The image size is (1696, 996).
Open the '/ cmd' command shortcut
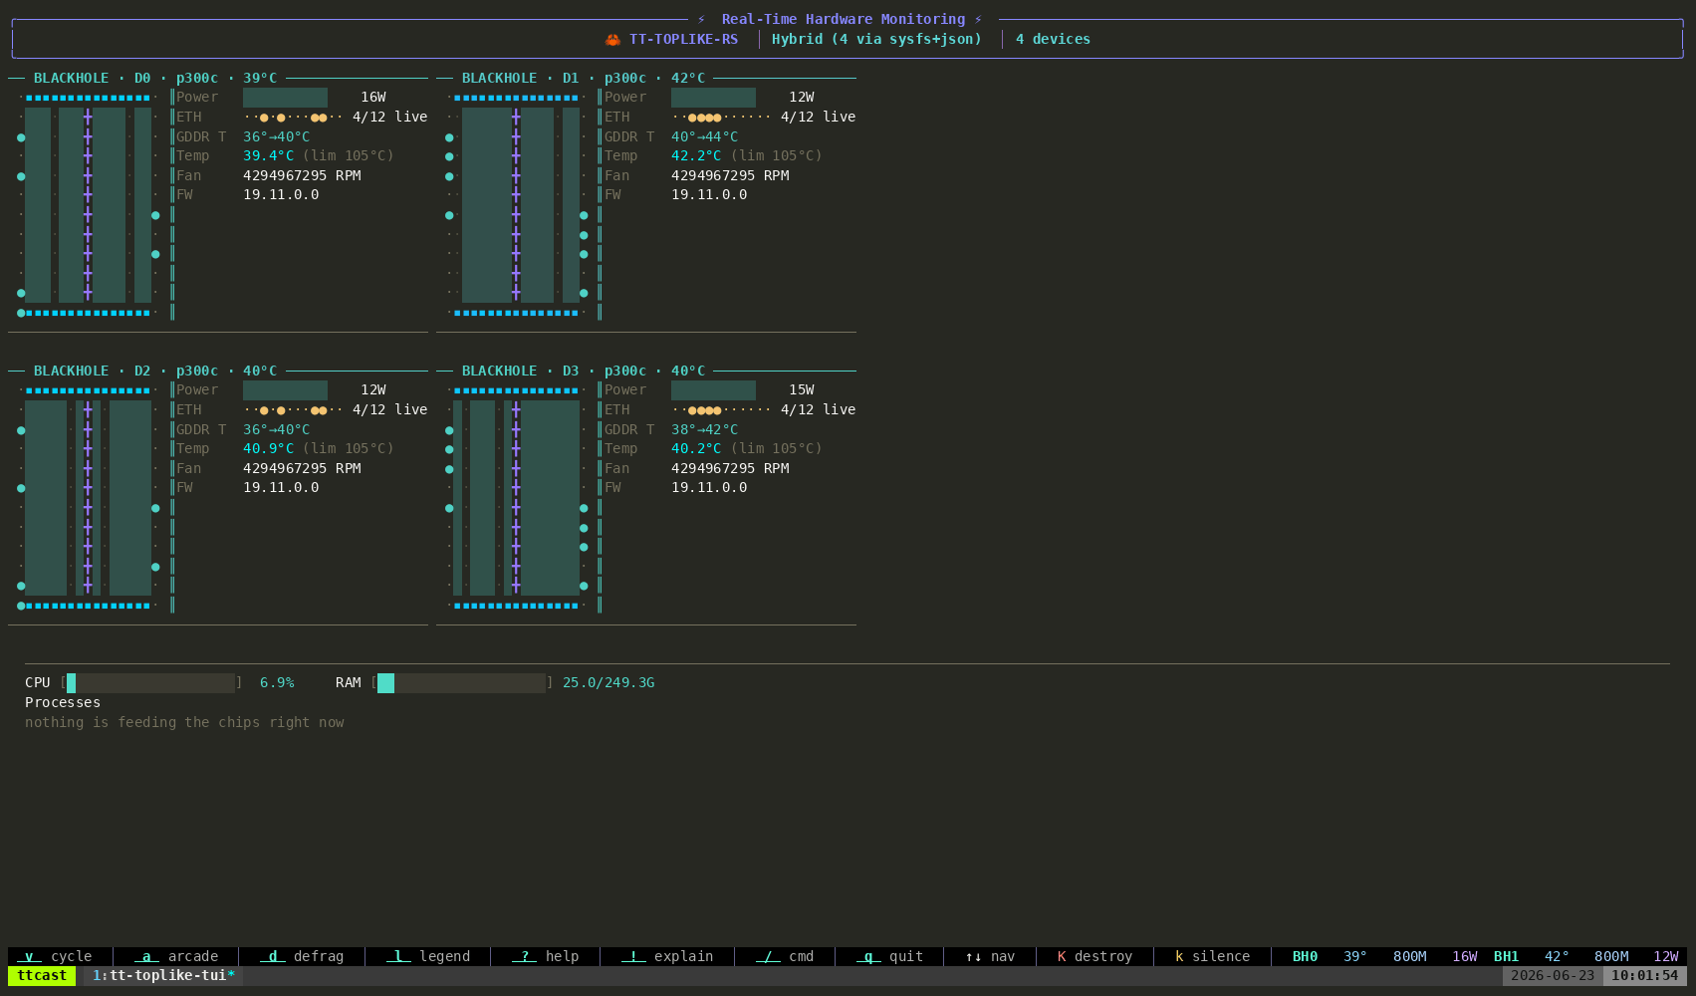(785, 956)
